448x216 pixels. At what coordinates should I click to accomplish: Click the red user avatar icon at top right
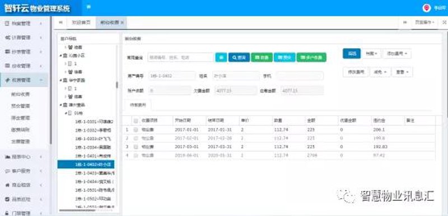click(x=427, y=8)
